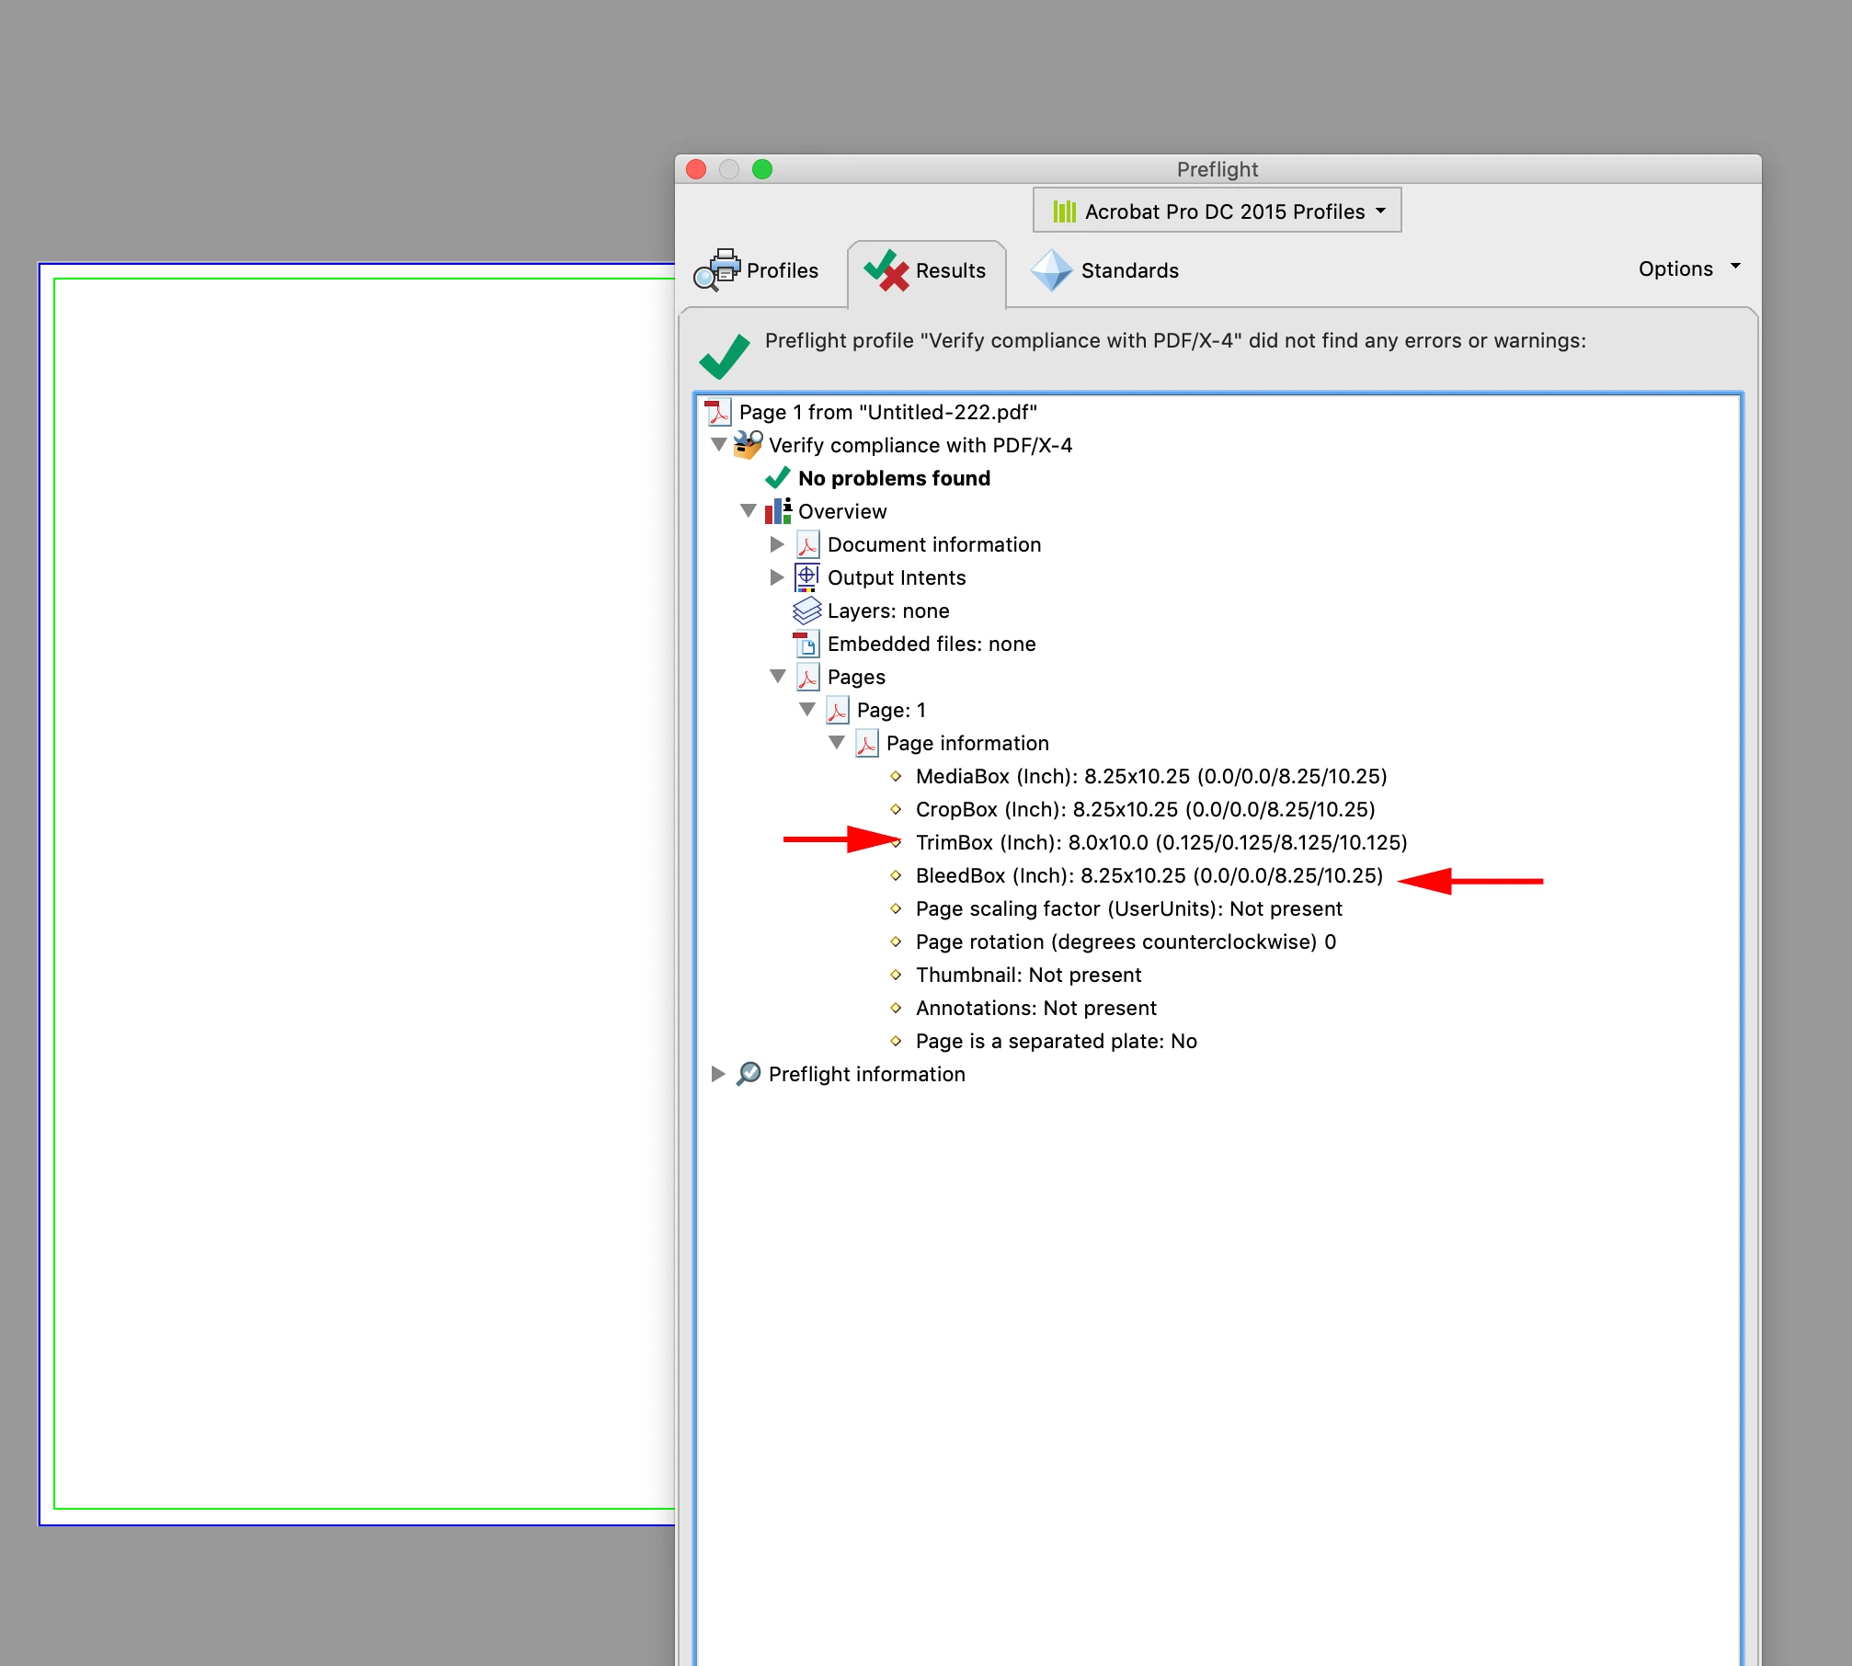Screen dimensions: 1852x1666
Task: Click the PDF icon beside Document information
Action: [x=807, y=544]
